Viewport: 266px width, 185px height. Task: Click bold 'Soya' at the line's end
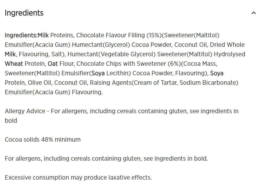(x=217, y=73)
